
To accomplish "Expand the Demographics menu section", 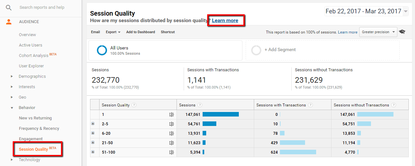I will tap(12, 76).
